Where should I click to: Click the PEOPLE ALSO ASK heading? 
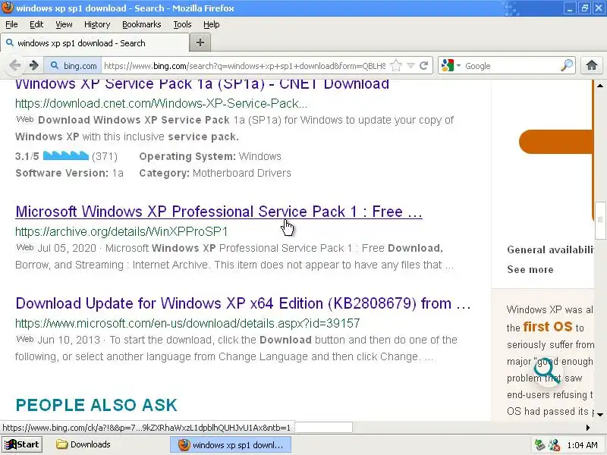point(96,405)
